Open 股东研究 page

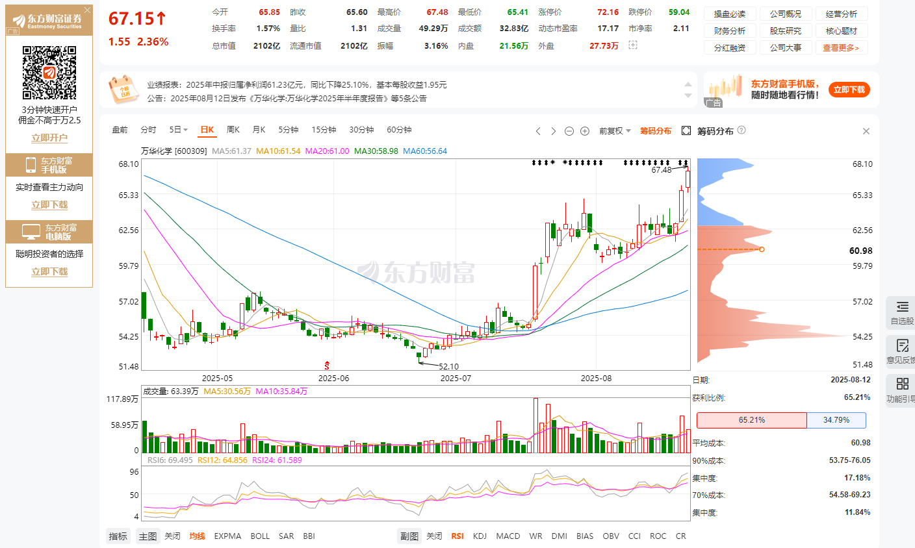point(786,31)
